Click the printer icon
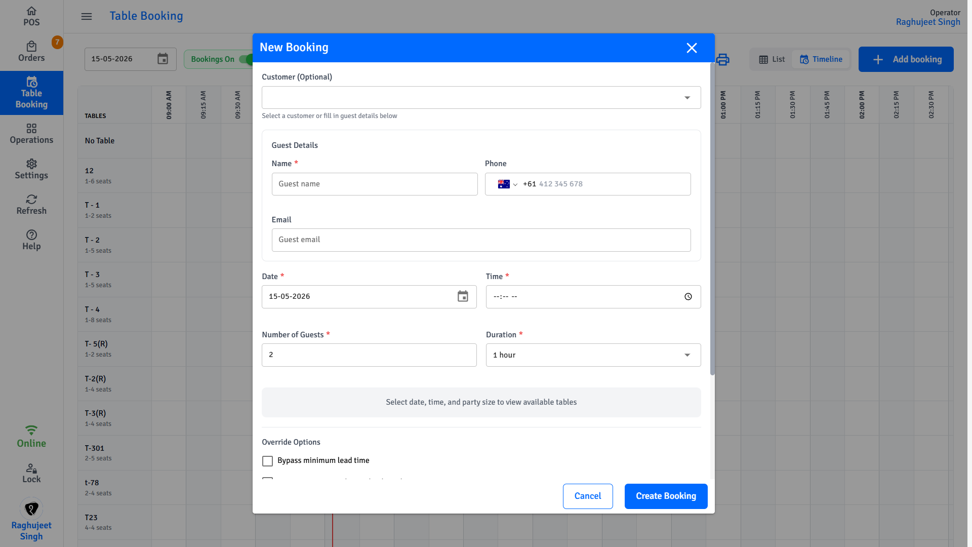 click(723, 59)
